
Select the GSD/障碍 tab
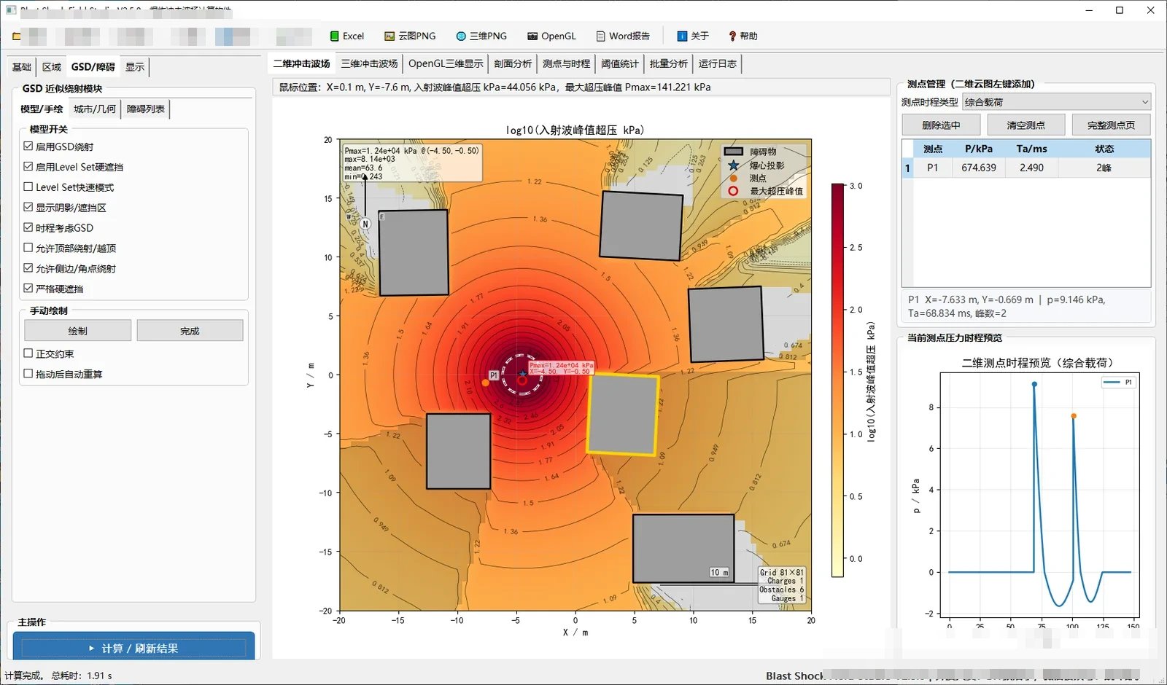pyautogui.click(x=93, y=67)
